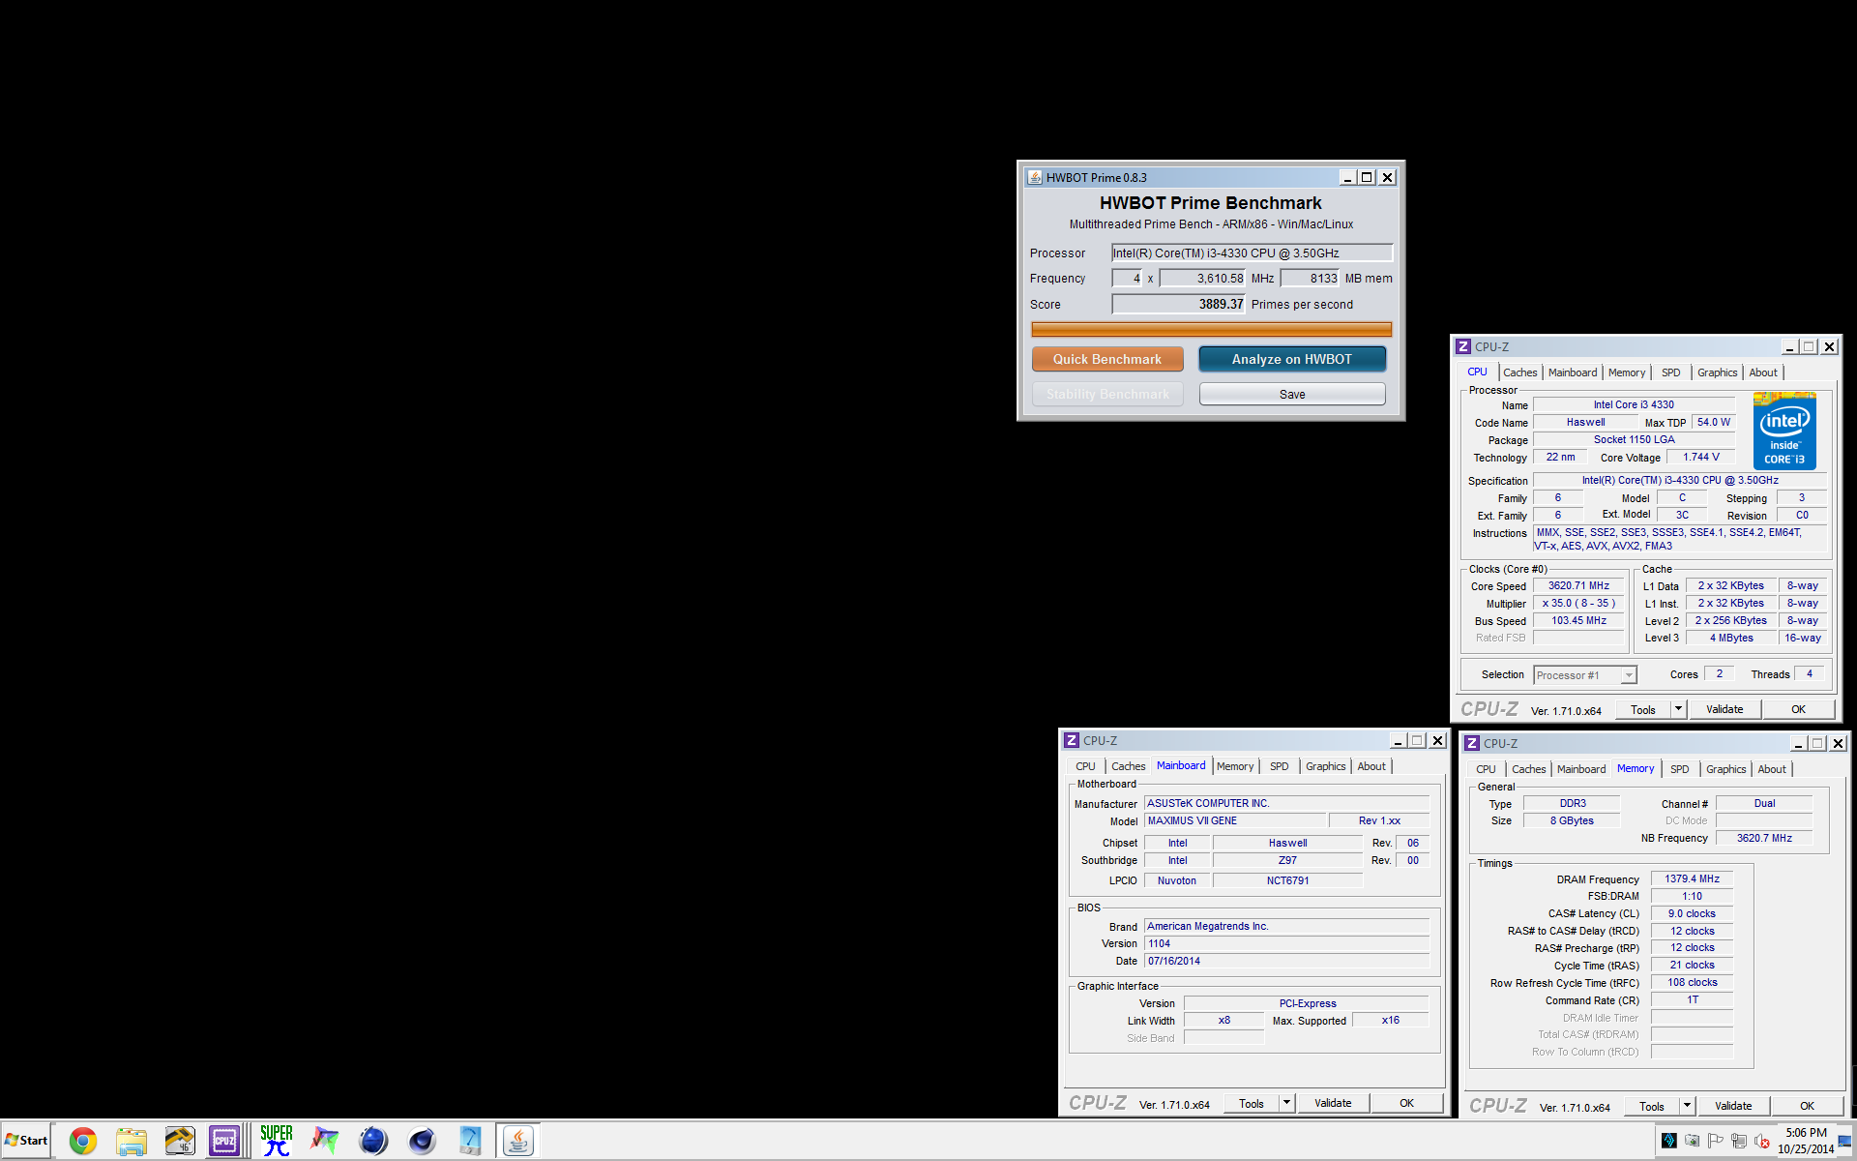1857x1161 pixels.
Task: Launch Super Pi from the taskbar
Action: (277, 1142)
